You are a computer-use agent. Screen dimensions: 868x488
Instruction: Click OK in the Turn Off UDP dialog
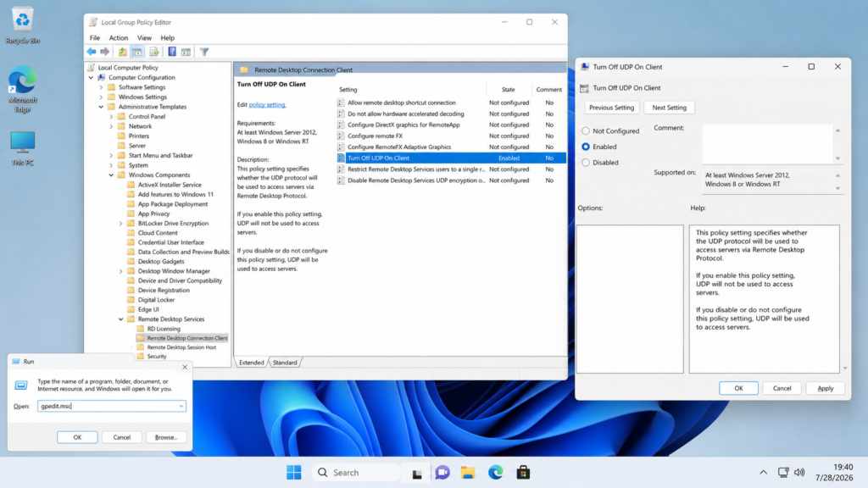pos(738,388)
